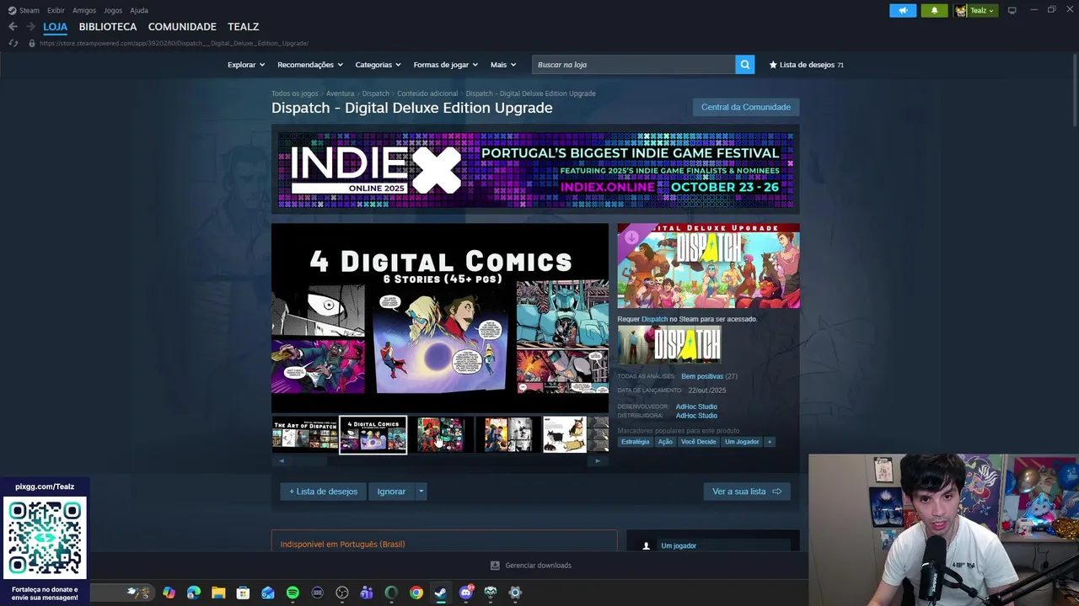This screenshot has width=1079, height=606.
Task: Open OBS Studio from the taskbar
Action: point(342,593)
